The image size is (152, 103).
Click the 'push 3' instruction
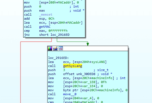[x=57, y=70]
